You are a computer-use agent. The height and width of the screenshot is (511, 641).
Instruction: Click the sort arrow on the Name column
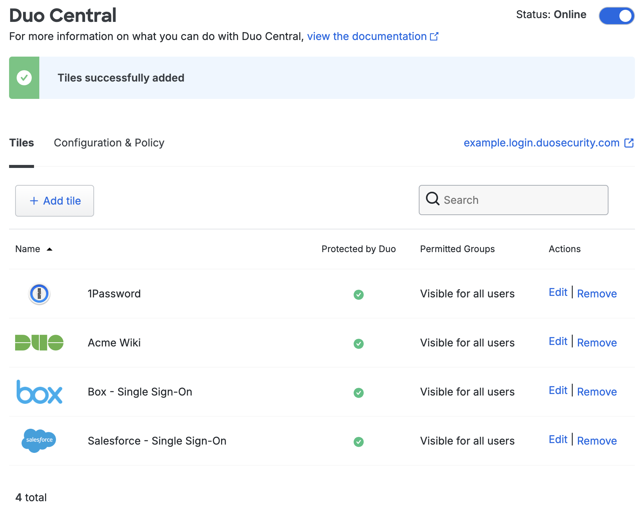click(x=50, y=249)
